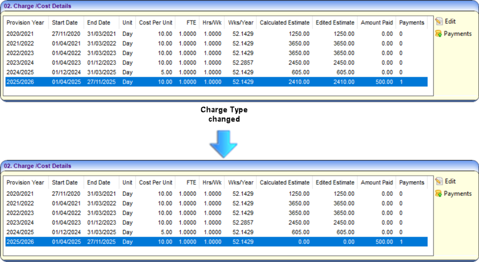Open Payments text link in the upper panel

pos(457,34)
